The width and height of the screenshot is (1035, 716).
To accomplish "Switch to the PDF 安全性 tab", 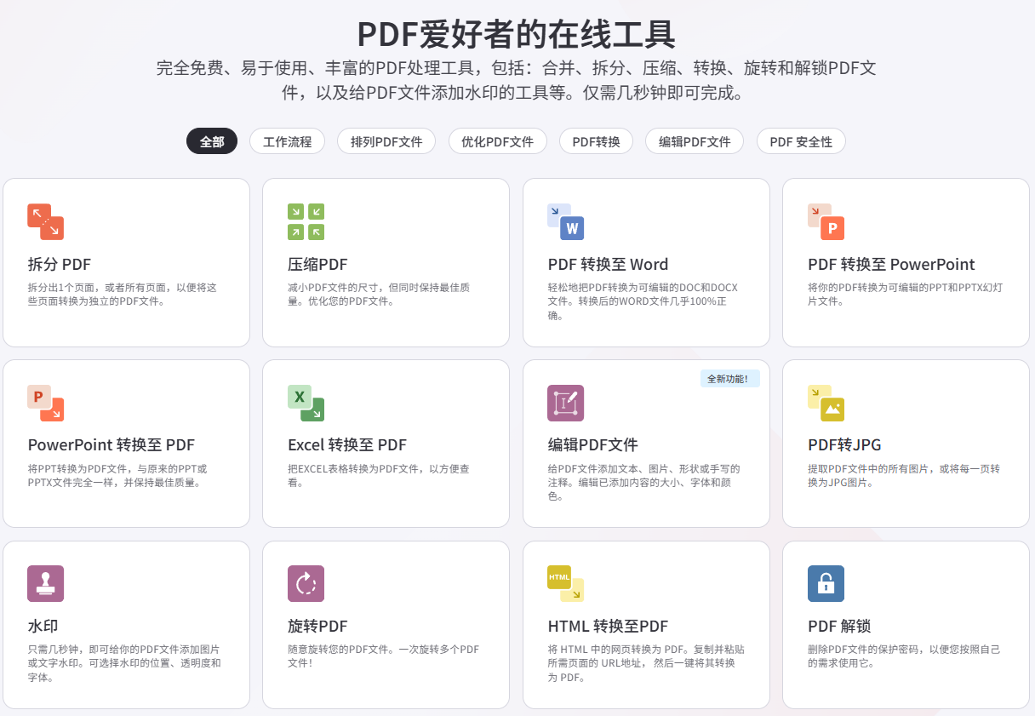I will pyautogui.click(x=800, y=141).
